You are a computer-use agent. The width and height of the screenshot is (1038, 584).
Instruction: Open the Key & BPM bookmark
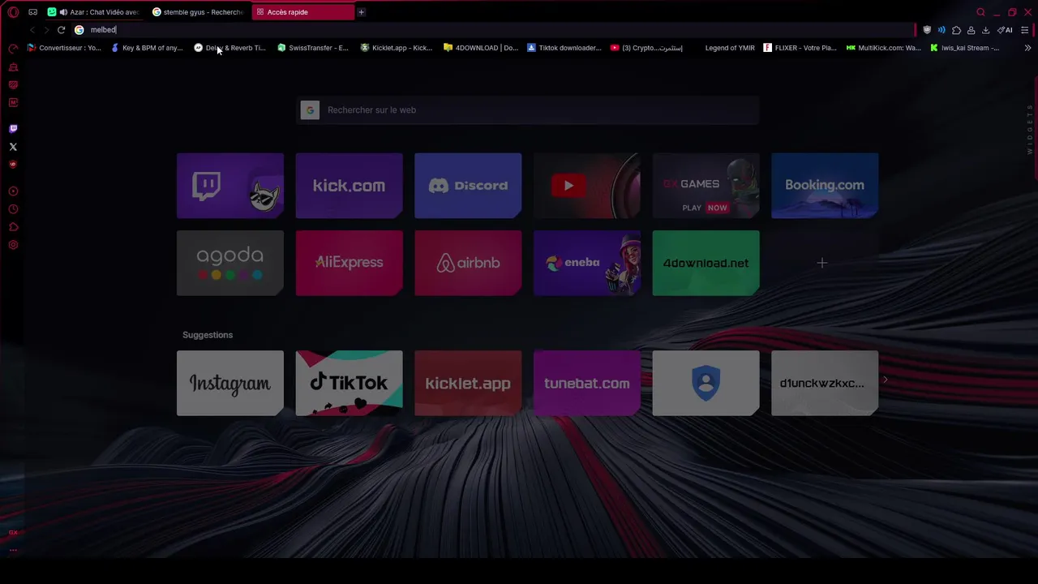[147, 48]
